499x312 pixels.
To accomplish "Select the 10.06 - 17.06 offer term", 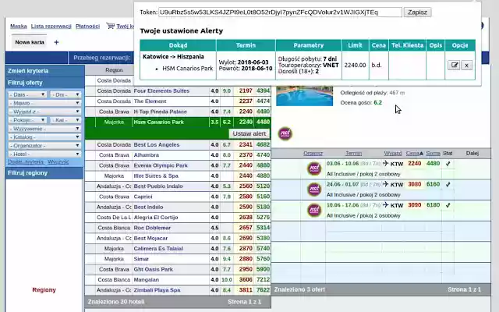I will pyautogui.click(x=342, y=205).
